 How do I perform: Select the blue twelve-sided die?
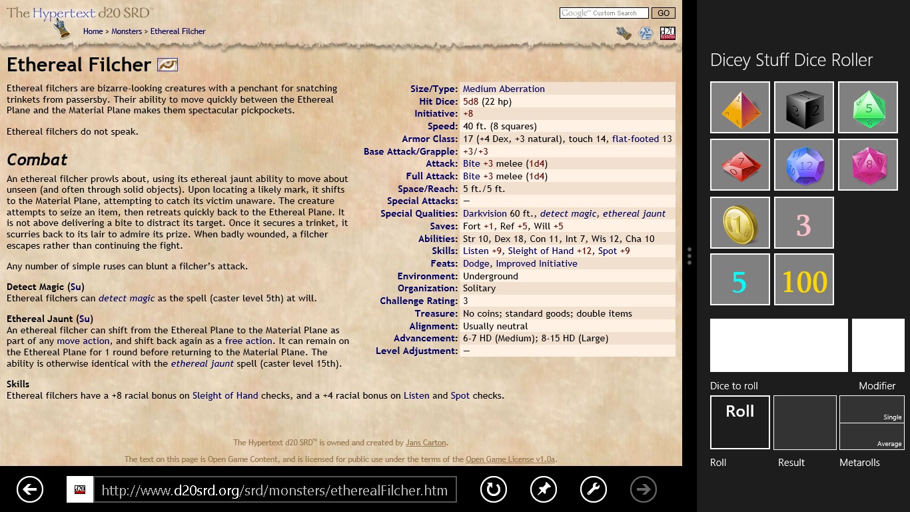point(803,165)
